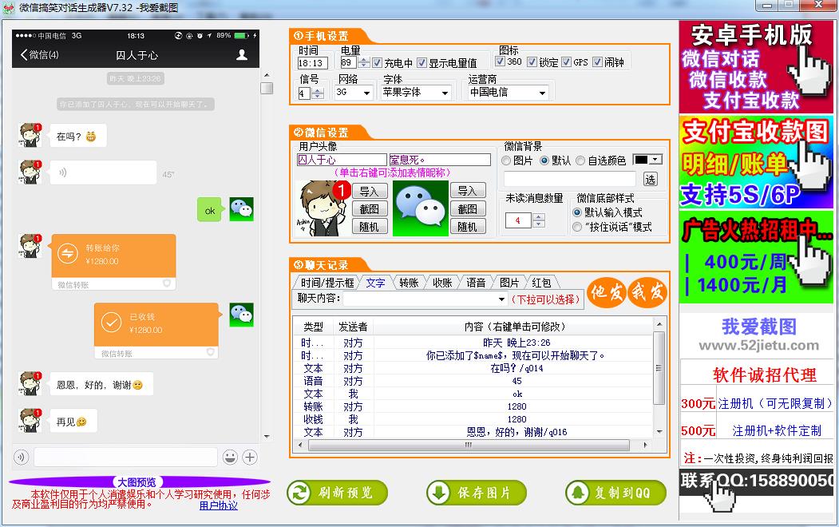839x527 pixels.
Task: Click the 已收钱 ¥1280.00 bubble
Action: pos(156,331)
